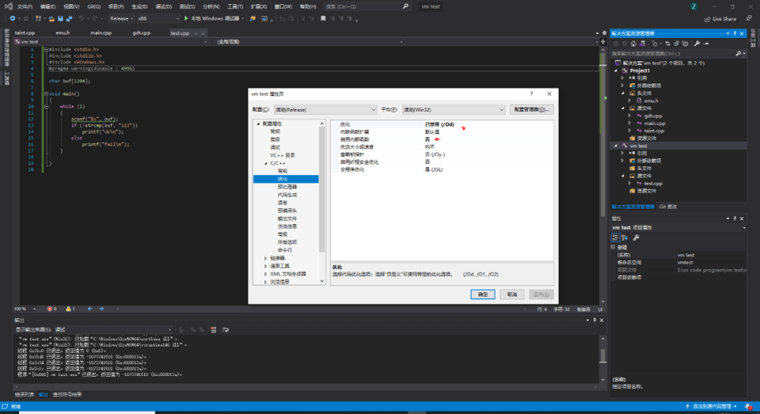Click Collapse All icon in Solution Explorer toolbar

(x=676, y=44)
